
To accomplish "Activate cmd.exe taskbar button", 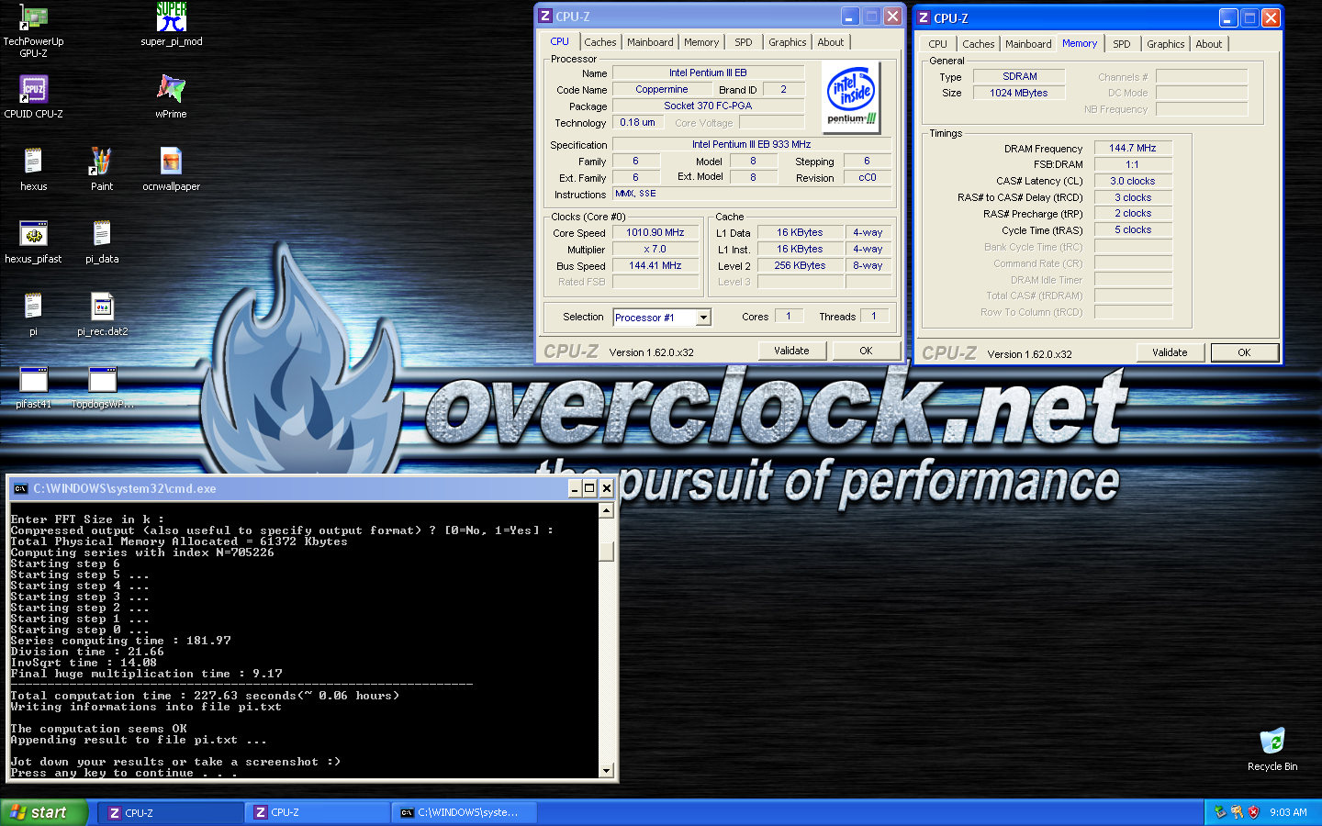I will click(x=464, y=812).
